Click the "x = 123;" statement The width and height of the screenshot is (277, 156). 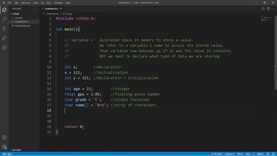click(73, 72)
